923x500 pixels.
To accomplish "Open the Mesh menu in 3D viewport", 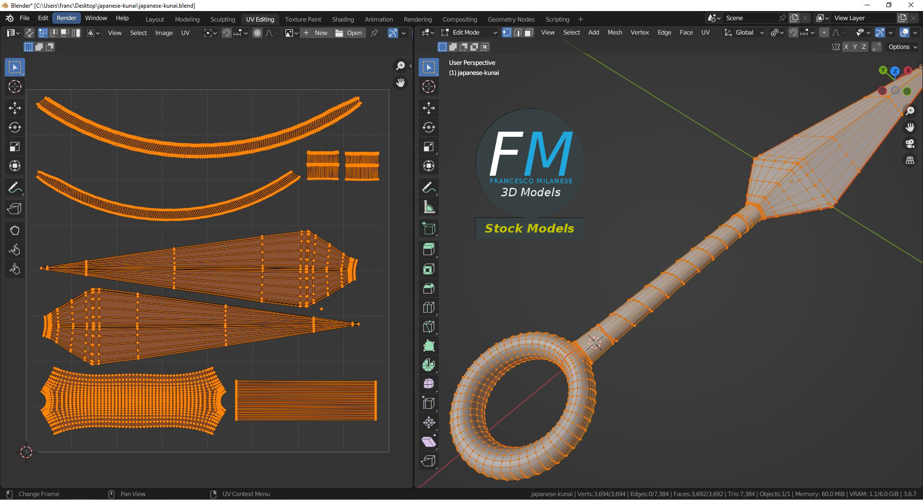I will (614, 33).
